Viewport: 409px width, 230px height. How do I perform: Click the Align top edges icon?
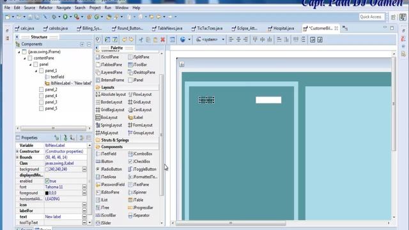coord(255,40)
